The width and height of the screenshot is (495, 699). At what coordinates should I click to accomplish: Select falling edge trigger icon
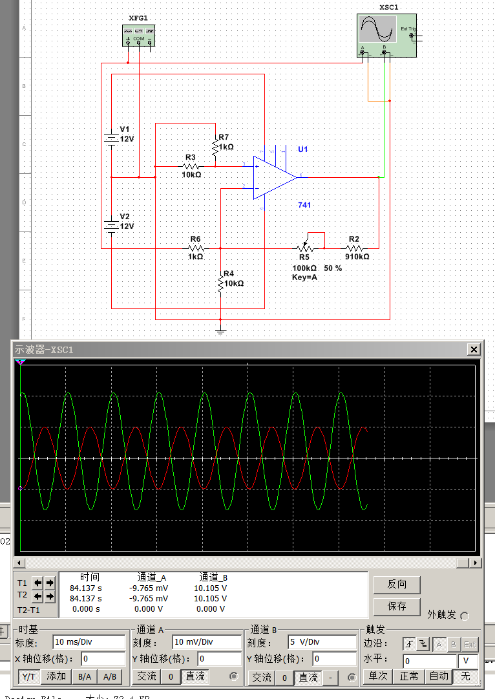pos(423,644)
